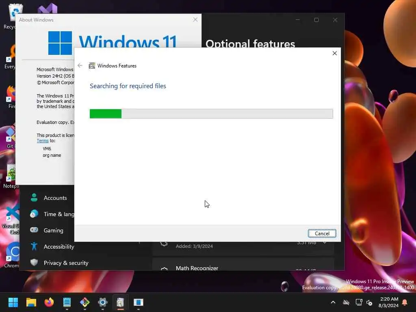Open the Start menu

click(13, 302)
